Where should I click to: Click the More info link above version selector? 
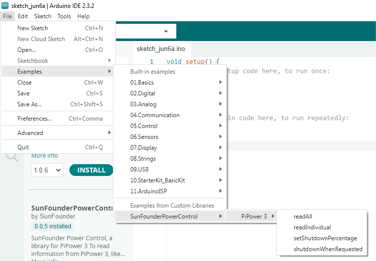point(45,156)
